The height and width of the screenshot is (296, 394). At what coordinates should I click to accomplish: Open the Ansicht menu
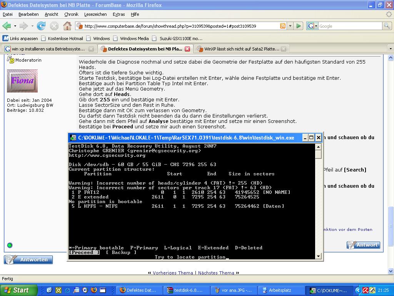coord(52,14)
